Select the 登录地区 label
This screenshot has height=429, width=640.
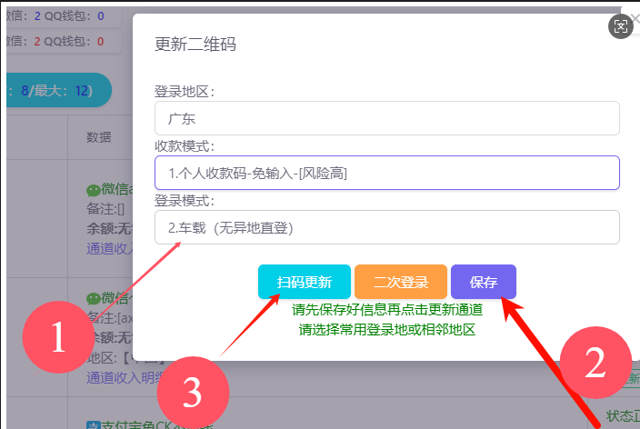coord(185,92)
